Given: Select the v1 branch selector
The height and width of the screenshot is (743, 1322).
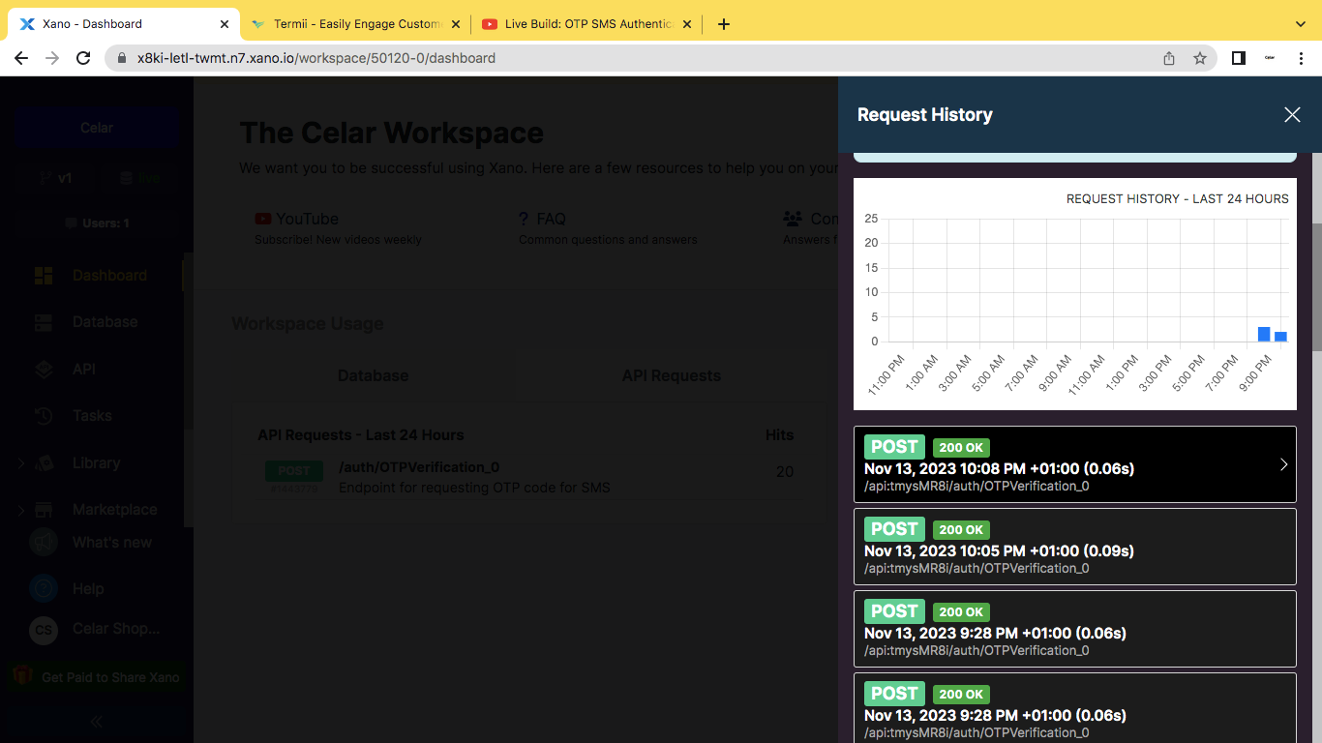Looking at the screenshot, I should (x=55, y=178).
